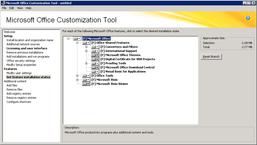
Task: Open install state dropdown for Proofing Tools
Action: (95, 63)
